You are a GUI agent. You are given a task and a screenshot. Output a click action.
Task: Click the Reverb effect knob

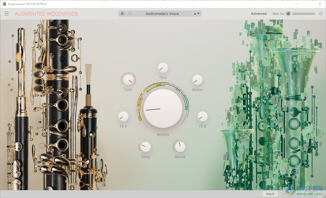coord(180,147)
